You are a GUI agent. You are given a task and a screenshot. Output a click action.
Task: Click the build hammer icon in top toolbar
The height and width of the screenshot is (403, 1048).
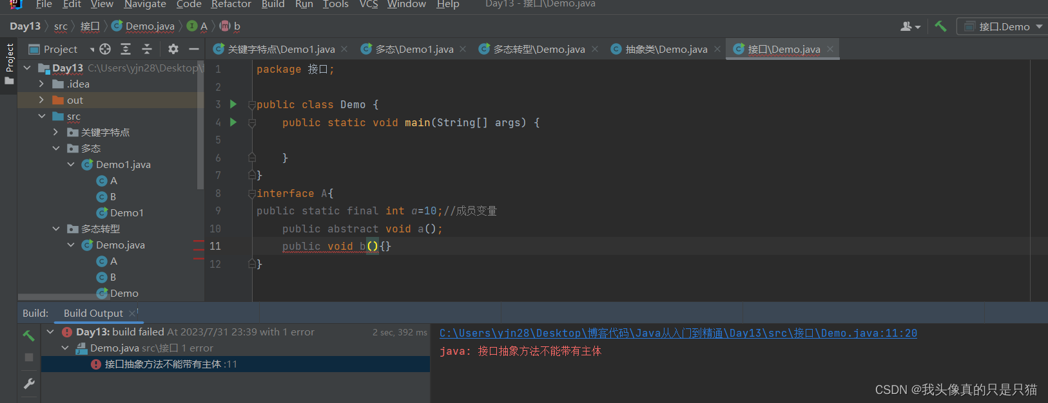point(940,26)
